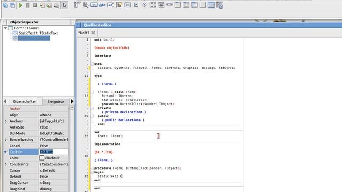Screen dimensions: 342x192
Task: Collapse the Form1: TForm1 tree node
Action: [x=5, y=28]
